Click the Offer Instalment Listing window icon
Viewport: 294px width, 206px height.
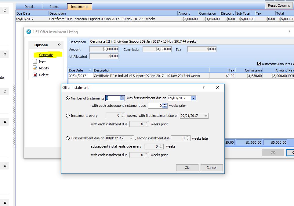(x=29, y=32)
